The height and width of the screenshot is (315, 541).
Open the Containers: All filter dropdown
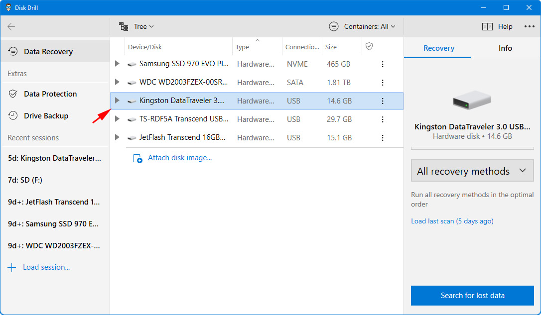tap(362, 26)
